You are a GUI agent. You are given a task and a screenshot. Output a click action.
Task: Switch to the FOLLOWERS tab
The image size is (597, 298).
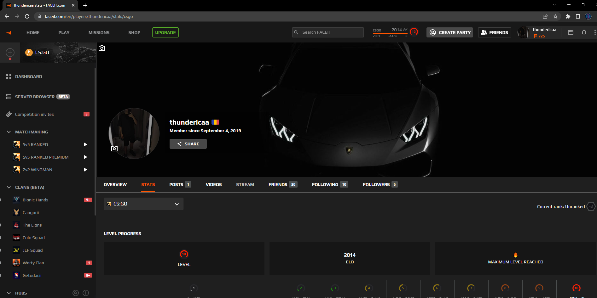pyautogui.click(x=380, y=184)
